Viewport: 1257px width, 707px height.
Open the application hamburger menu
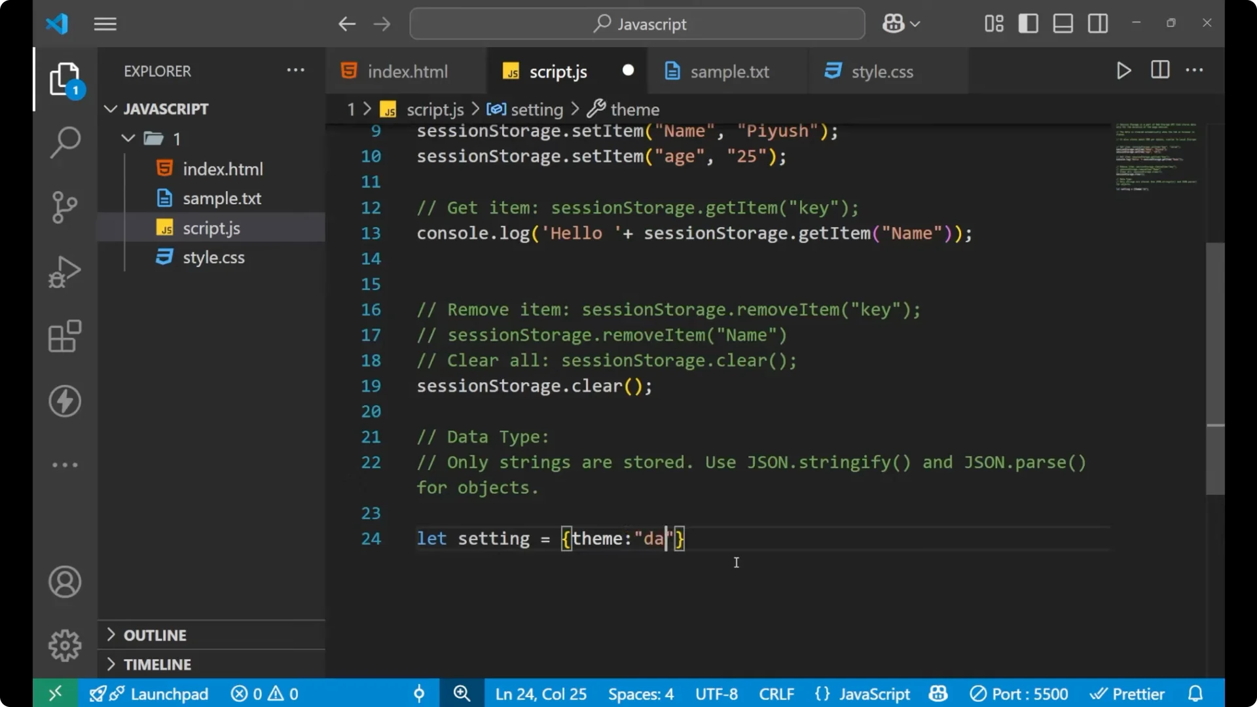pos(105,24)
